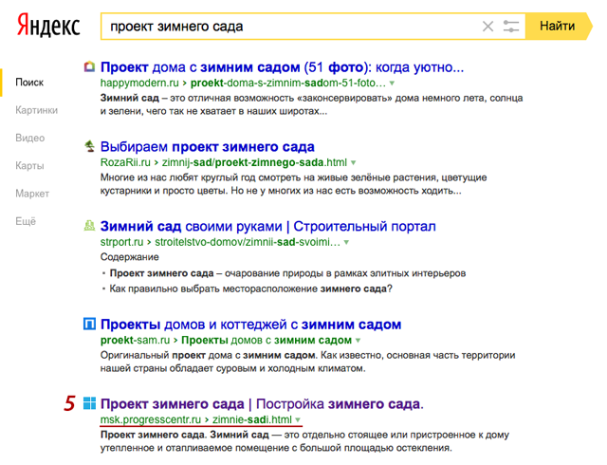Open 'Выбираем проект зимнего сада' result
The height and width of the screenshot is (465, 607).
207,146
